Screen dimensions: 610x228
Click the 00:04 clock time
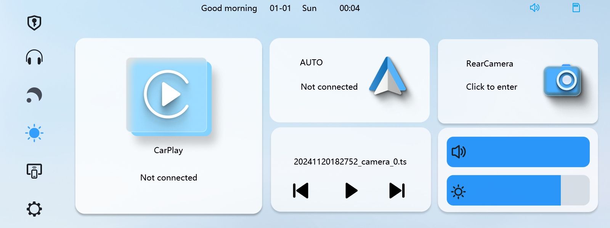(350, 8)
